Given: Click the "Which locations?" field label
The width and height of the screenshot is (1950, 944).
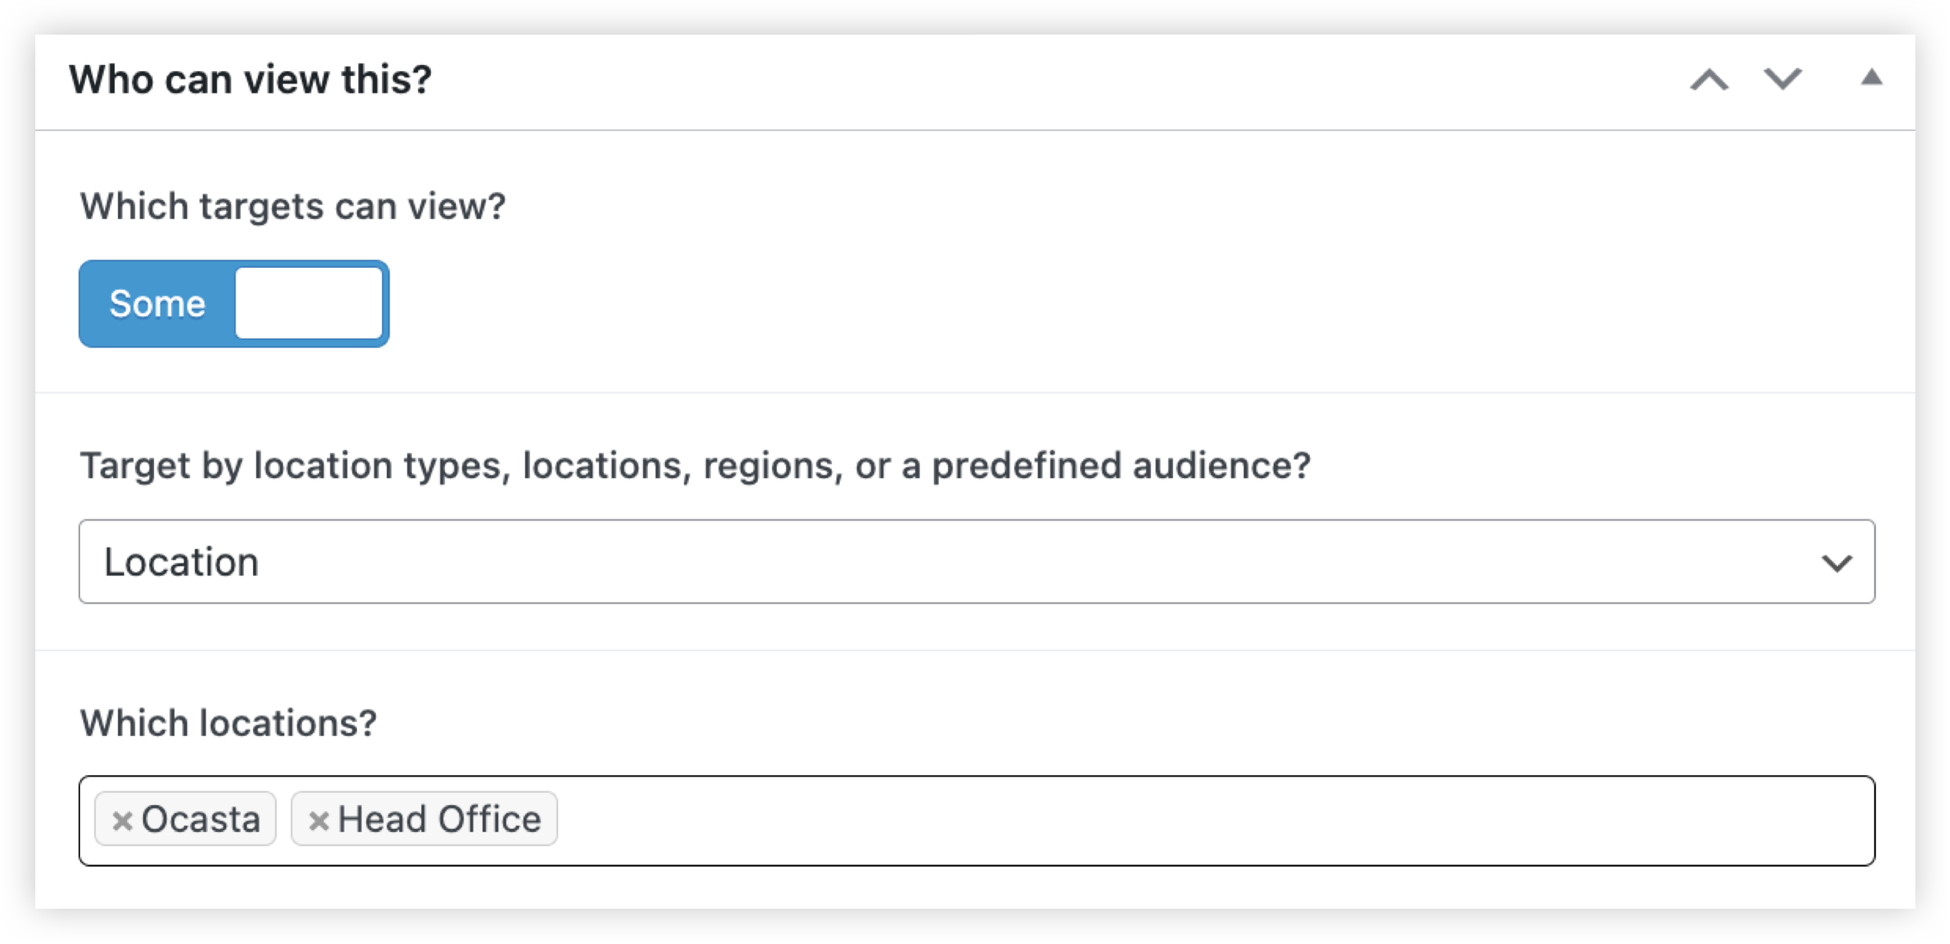Looking at the screenshot, I should click(x=228, y=723).
